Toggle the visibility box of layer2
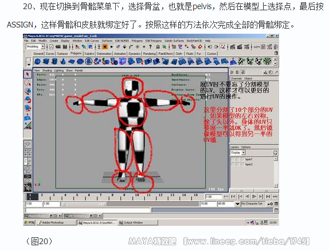The image size is (329, 251). tap(233, 165)
